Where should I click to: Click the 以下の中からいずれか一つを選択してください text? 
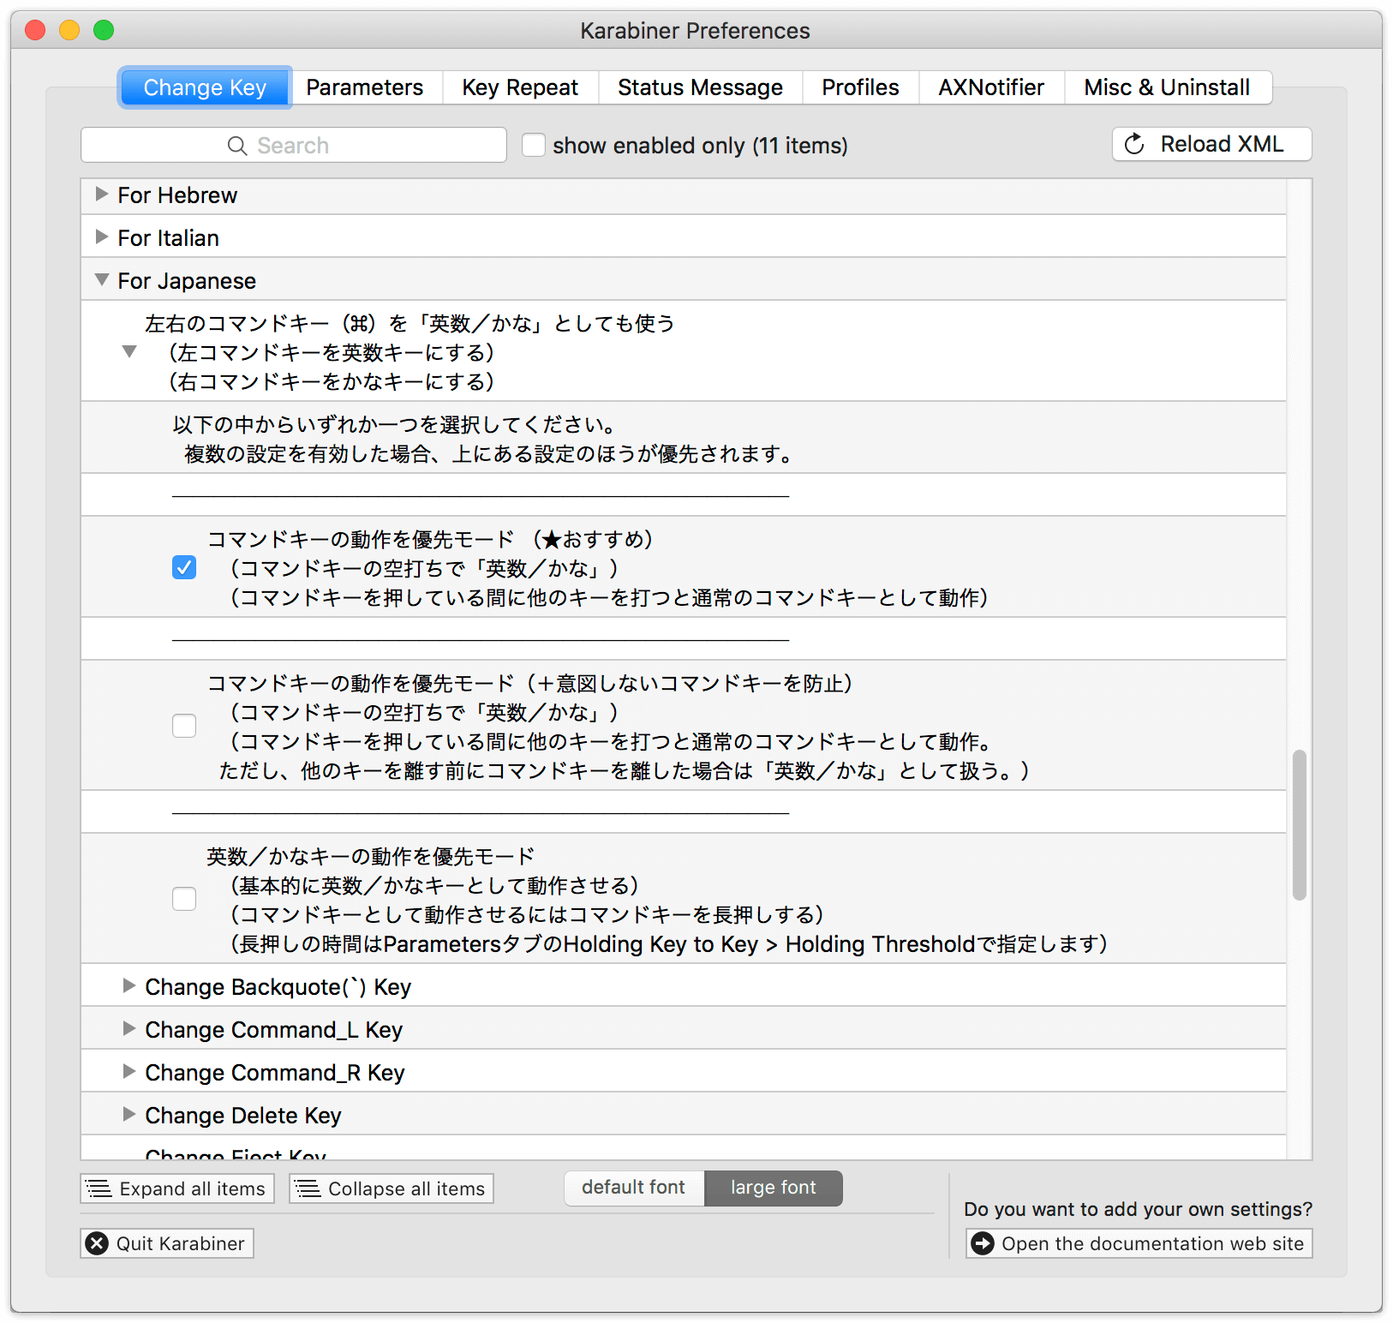click(x=394, y=424)
